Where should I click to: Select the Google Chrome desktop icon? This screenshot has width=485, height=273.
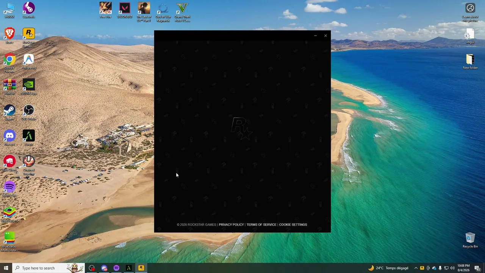[x=9, y=63]
